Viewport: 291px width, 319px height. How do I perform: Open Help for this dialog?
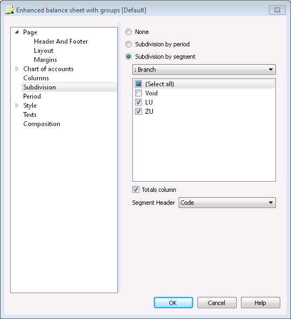[x=260, y=303]
